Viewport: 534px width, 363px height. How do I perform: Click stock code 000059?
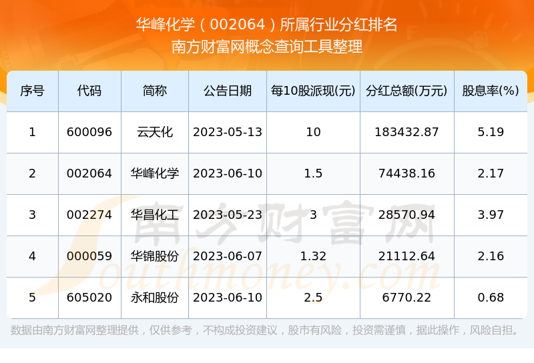point(89,256)
